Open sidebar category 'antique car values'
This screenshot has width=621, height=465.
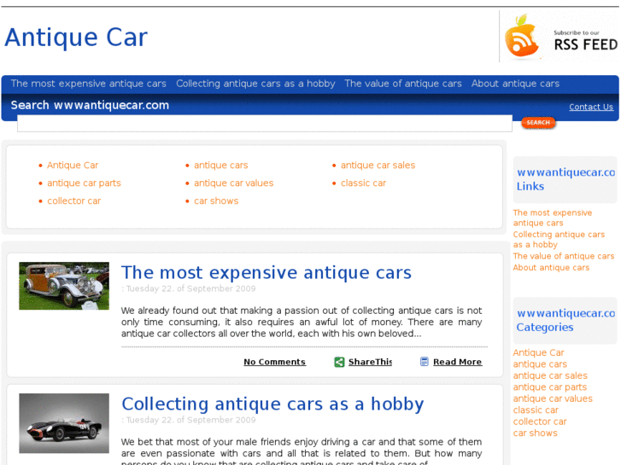click(553, 398)
